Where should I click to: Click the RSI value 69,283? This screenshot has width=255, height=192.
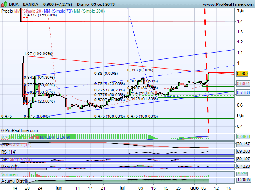click(x=243, y=151)
